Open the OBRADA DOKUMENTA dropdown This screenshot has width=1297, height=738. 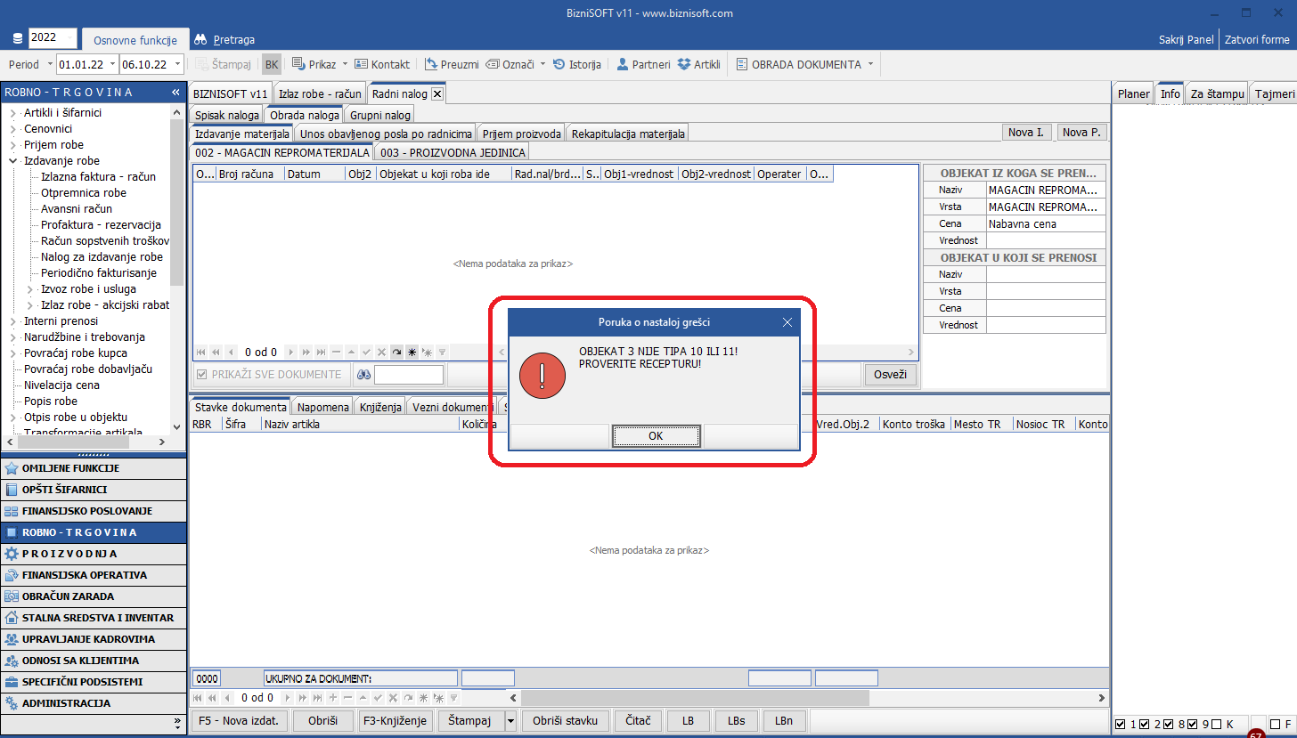869,65
